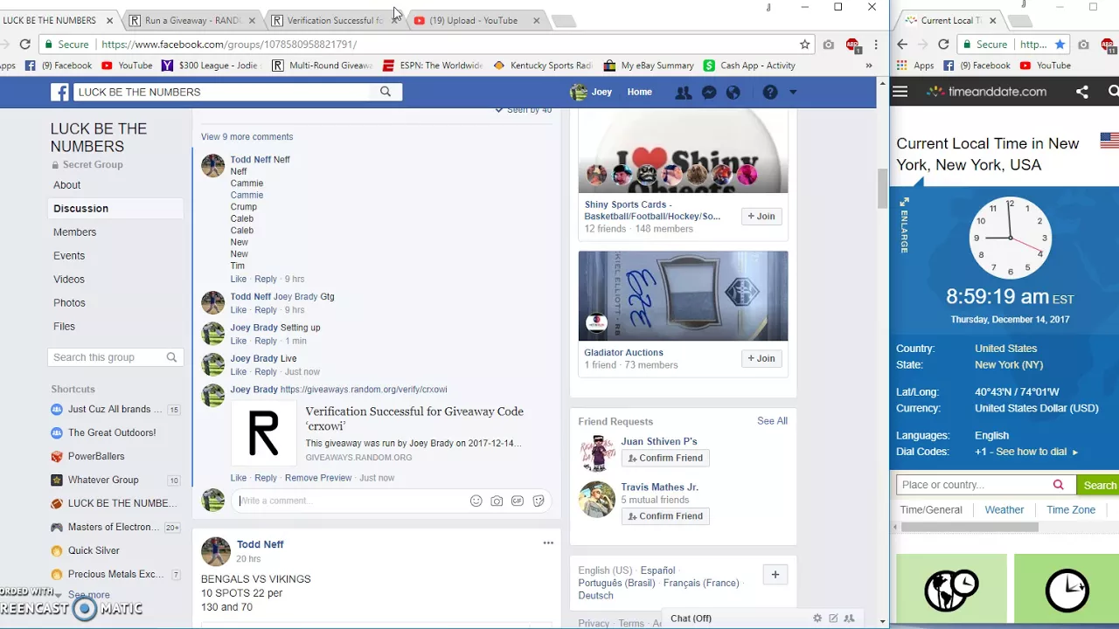Screen dimensions: 1119x629
Task: Open giveaways.random.org verify link
Action: pyautogui.click(x=364, y=390)
